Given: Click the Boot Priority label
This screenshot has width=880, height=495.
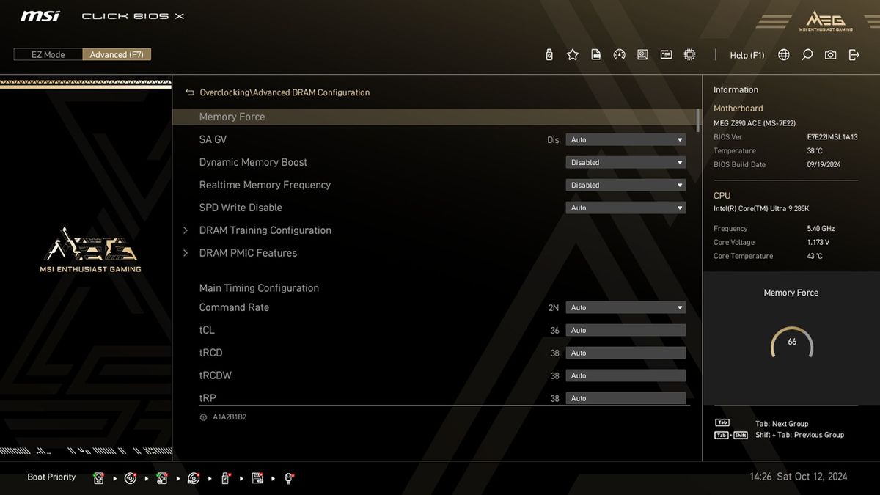Looking at the screenshot, I should 51,477.
